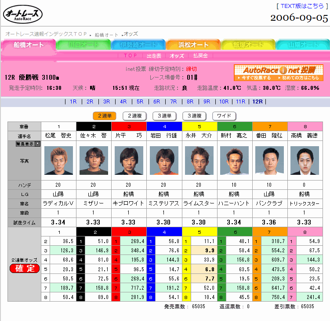Open the 払戻金 submenu item
This screenshot has width=330, height=321.
(200, 55)
